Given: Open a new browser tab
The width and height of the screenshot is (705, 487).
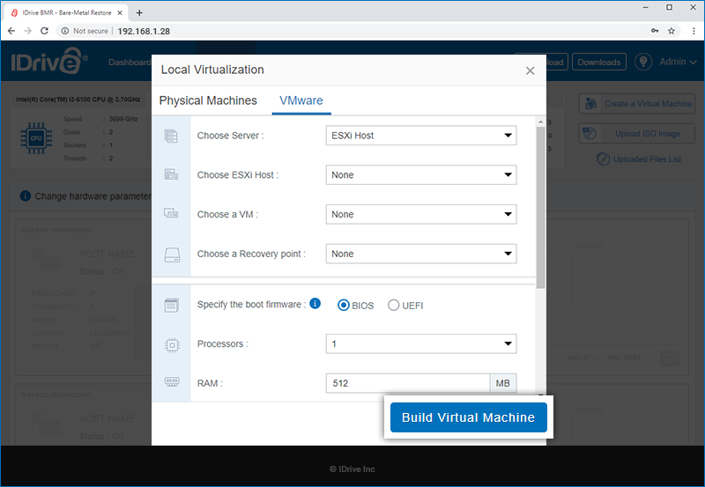Looking at the screenshot, I should point(139,12).
